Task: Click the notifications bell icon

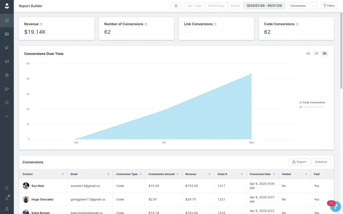Action: pos(7,198)
